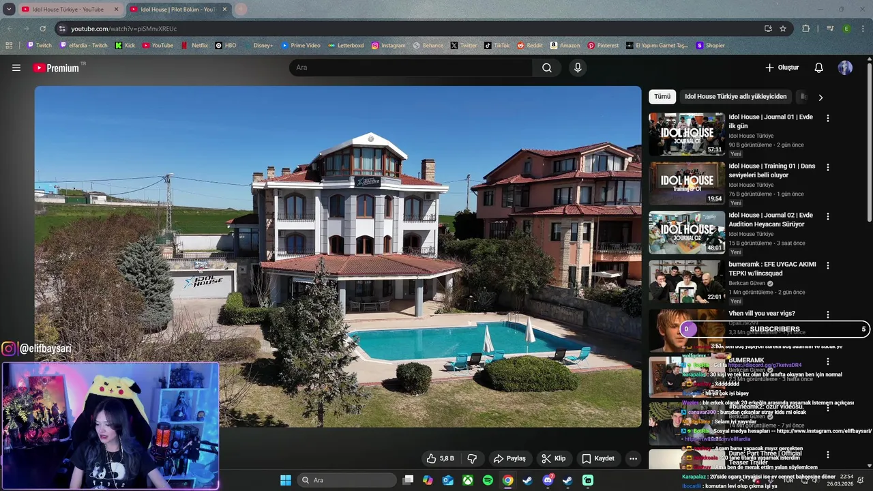This screenshot has width=873, height=491.
Task: Open Spotify from the taskbar
Action: click(x=488, y=480)
